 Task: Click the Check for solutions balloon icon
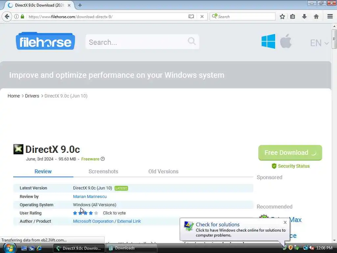tap(189, 226)
